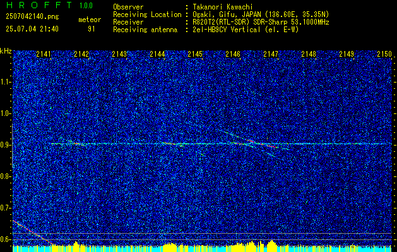Click frequency axis label 1.1
The image size is (397, 252).
coord(5,82)
